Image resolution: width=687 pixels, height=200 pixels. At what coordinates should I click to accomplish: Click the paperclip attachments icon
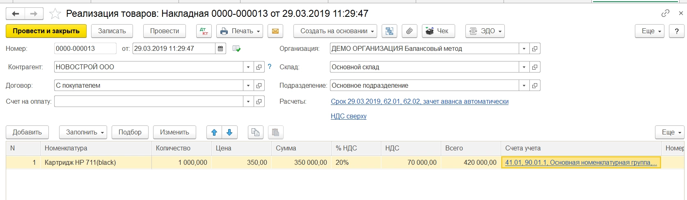409,31
